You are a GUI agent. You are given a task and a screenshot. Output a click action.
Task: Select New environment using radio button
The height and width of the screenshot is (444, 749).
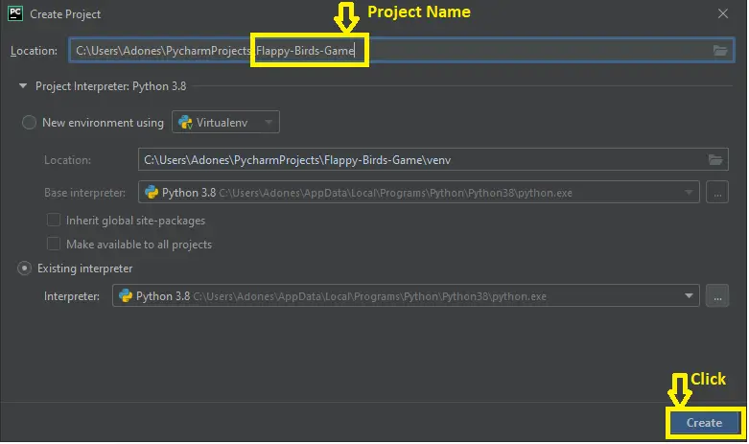29,122
